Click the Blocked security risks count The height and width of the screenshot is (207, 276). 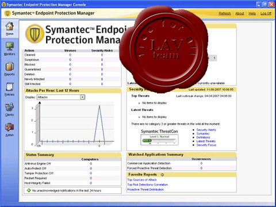[x=102, y=64]
